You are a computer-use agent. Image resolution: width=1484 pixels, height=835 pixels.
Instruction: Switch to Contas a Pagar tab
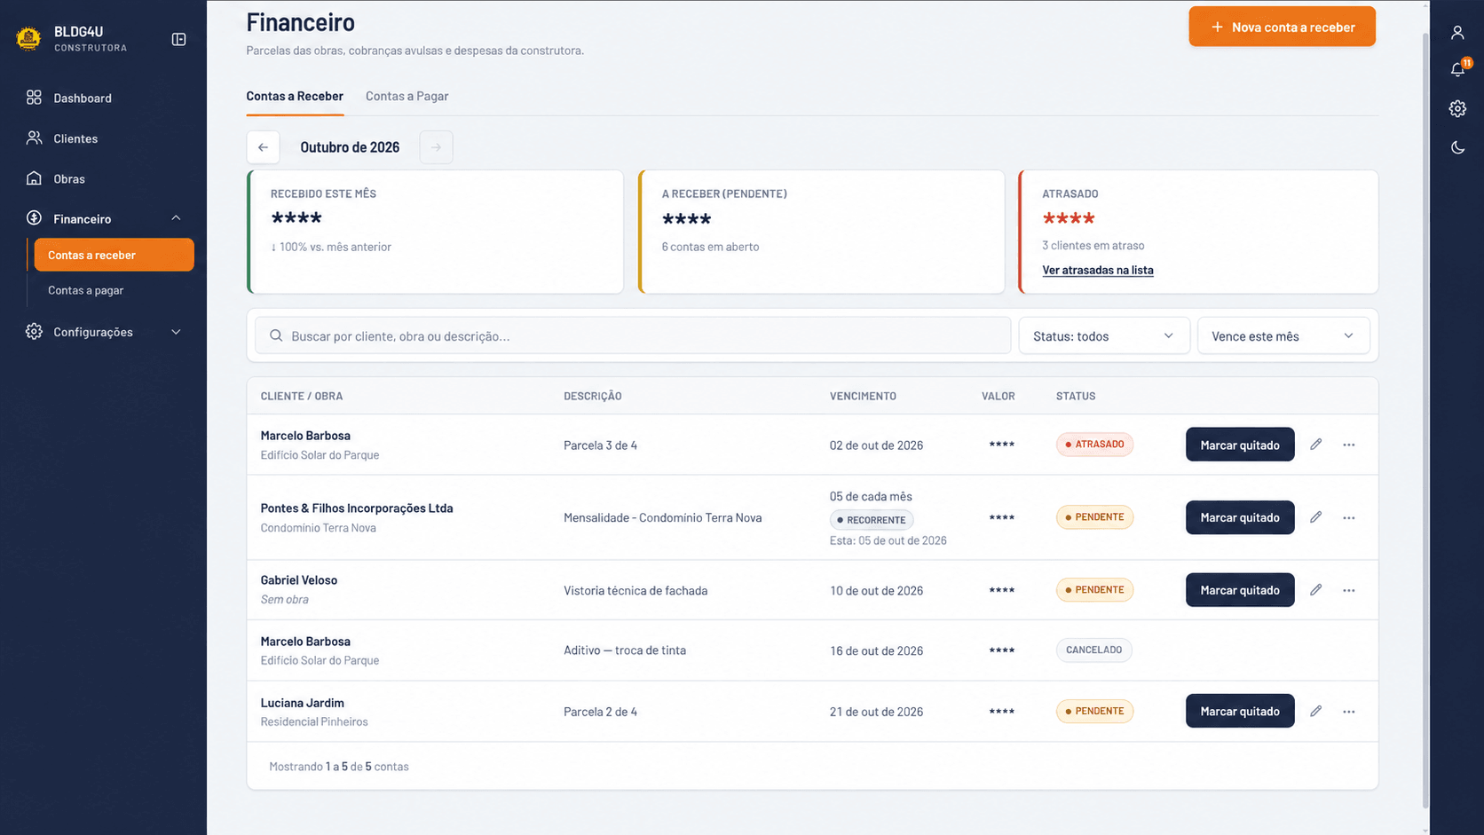[407, 96]
